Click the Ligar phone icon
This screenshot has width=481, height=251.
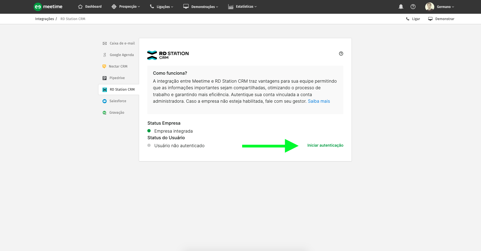pos(408,19)
